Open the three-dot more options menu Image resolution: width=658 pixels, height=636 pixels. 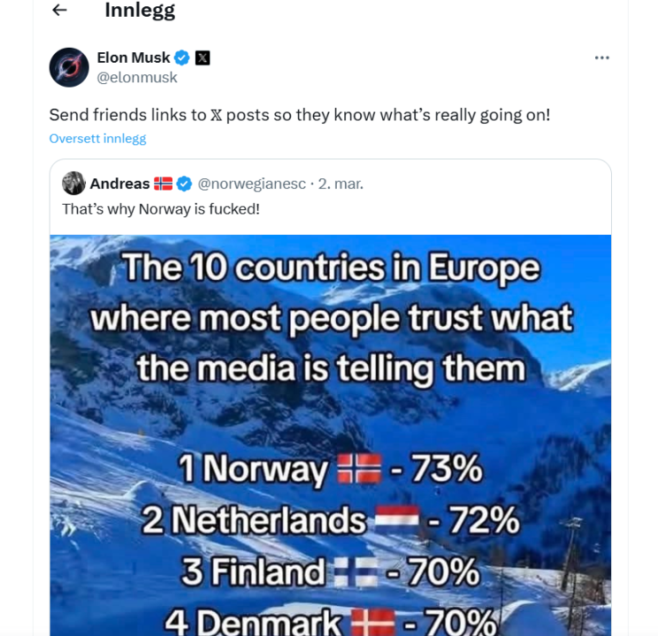pos(602,58)
